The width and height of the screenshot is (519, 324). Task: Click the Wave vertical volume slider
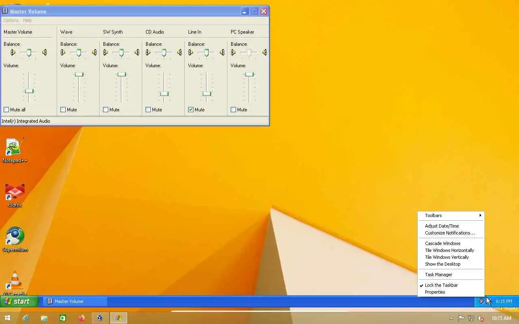pos(79,87)
